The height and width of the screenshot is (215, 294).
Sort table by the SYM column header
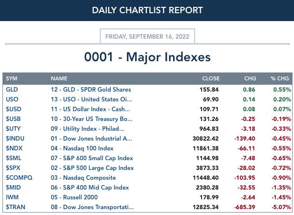[x=11, y=78]
